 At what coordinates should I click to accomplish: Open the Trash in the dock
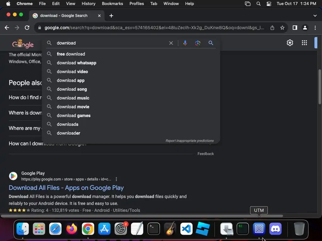pos(299,229)
